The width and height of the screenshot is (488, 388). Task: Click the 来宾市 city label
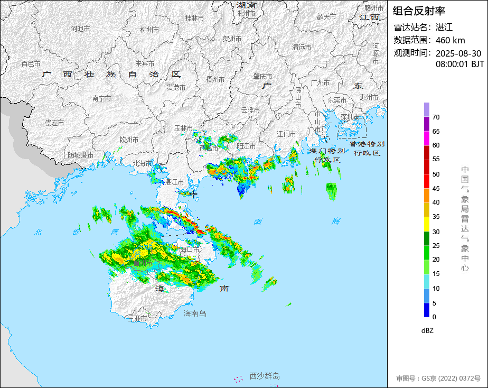pyautogui.click(x=145, y=63)
